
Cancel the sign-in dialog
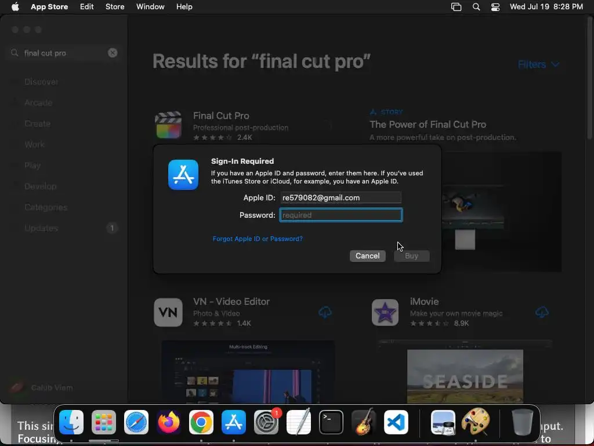point(367,256)
